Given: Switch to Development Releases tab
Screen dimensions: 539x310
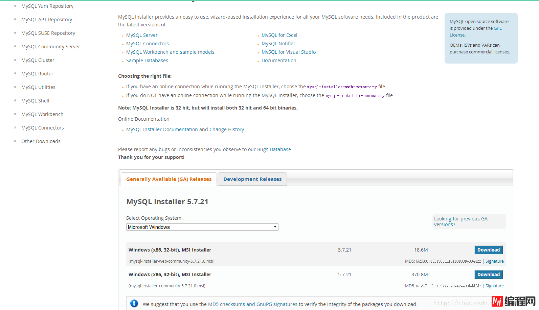Looking at the screenshot, I should tap(252, 179).
